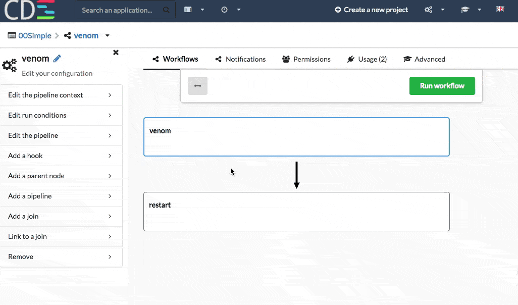The width and height of the screenshot is (518, 305).
Task: Choose Add a hook
Action: [61, 156]
